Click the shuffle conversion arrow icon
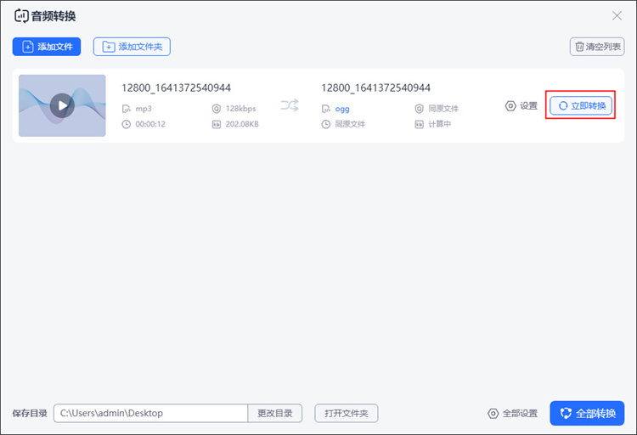The image size is (637, 435). pos(290,105)
